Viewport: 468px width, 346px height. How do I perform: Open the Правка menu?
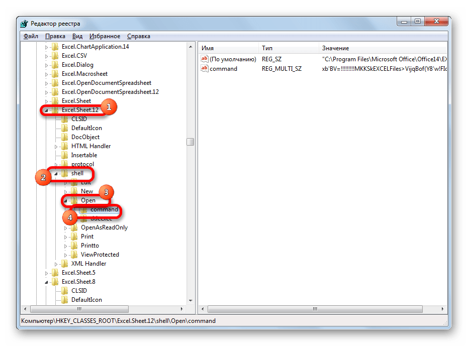(x=55, y=36)
